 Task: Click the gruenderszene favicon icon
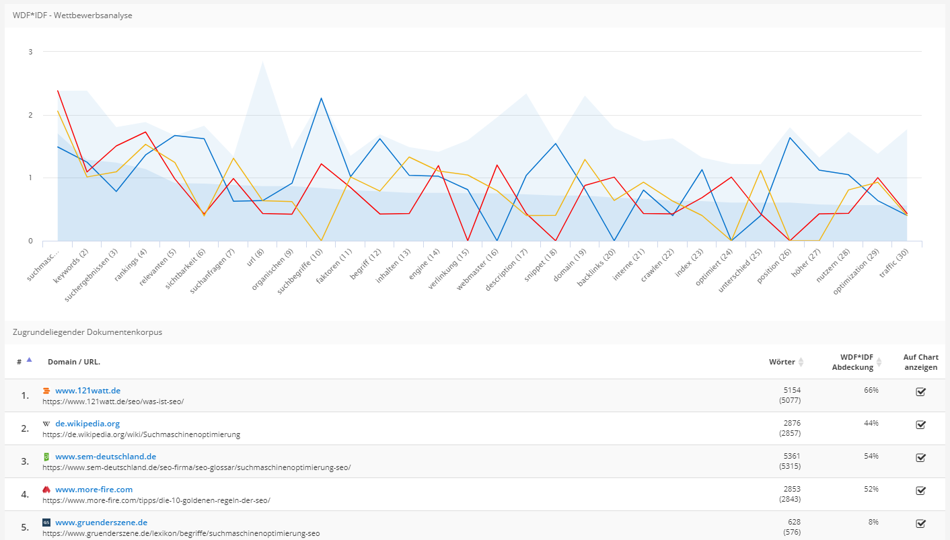46,523
